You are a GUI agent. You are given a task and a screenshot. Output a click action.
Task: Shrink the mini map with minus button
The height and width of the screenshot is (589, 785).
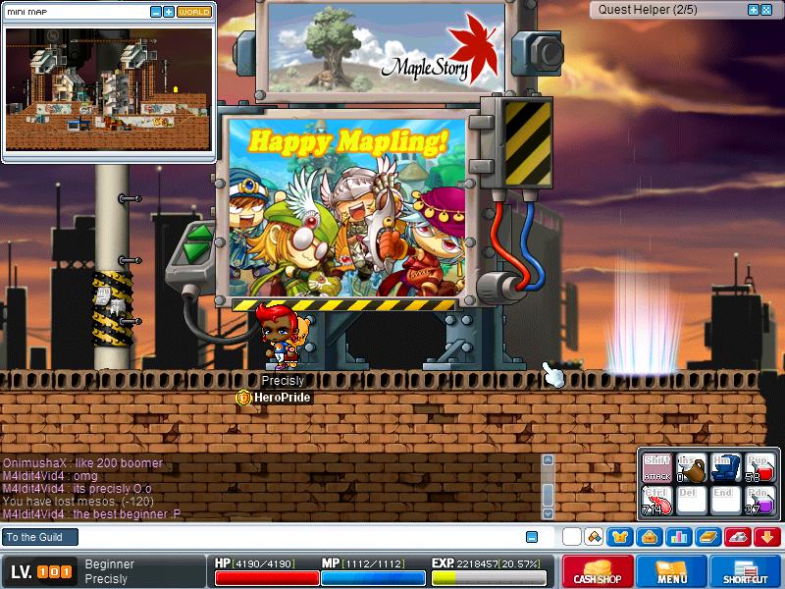(x=156, y=12)
